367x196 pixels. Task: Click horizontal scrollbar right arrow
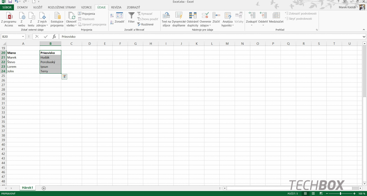coord(360,188)
